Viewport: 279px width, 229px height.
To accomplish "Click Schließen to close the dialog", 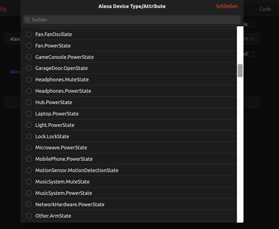I will 227,6.
